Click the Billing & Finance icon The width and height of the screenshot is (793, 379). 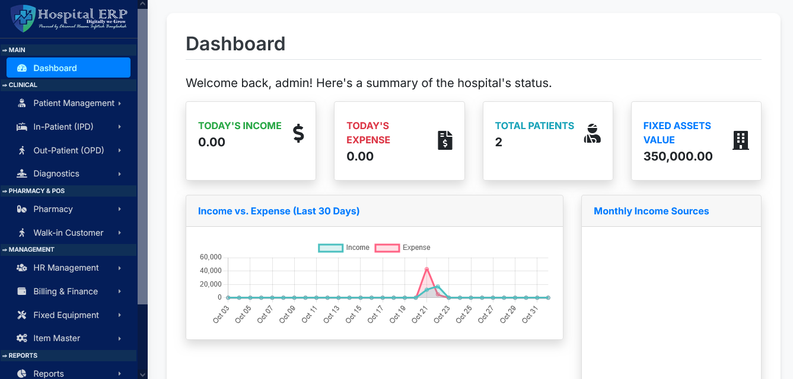click(x=21, y=291)
